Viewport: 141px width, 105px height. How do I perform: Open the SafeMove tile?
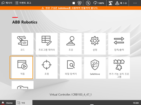pyautogui.click(x=95, y=68)
